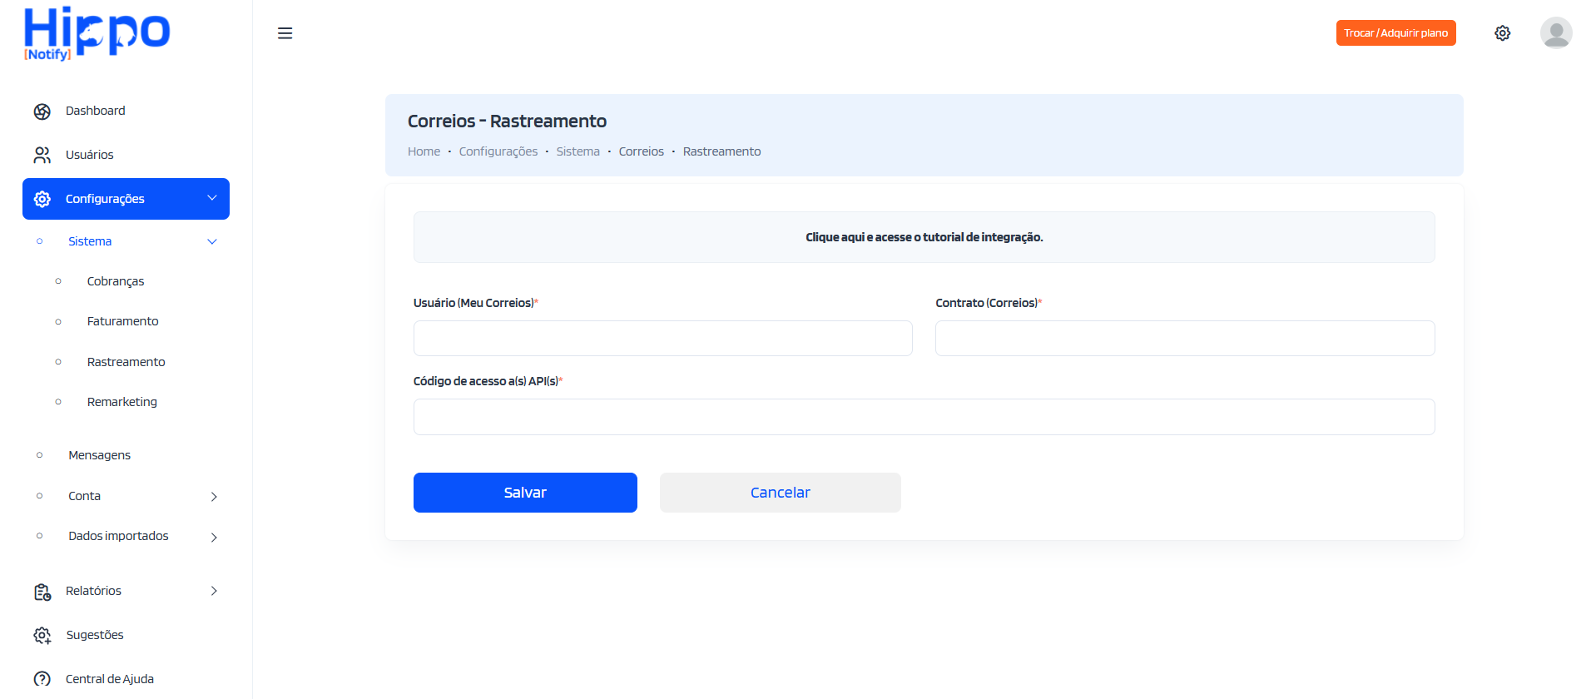
Task: Toggle the hamburger sidebar menu icon
Action: pyautogui.click(x=285, y=33)
